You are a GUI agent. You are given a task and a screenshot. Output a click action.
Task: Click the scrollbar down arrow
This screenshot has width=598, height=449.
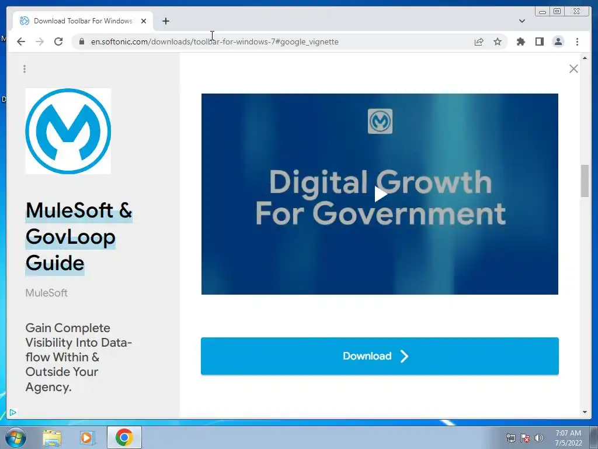point(585,412)
